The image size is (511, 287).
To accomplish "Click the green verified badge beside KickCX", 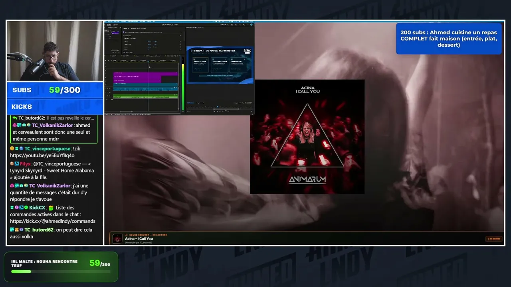I will pos(26,208).
